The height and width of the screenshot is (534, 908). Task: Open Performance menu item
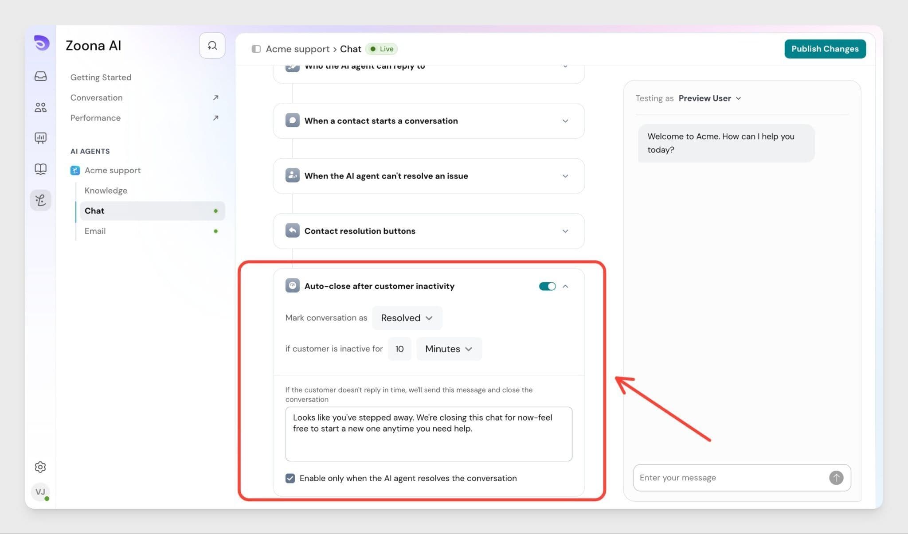pos(95,118)
